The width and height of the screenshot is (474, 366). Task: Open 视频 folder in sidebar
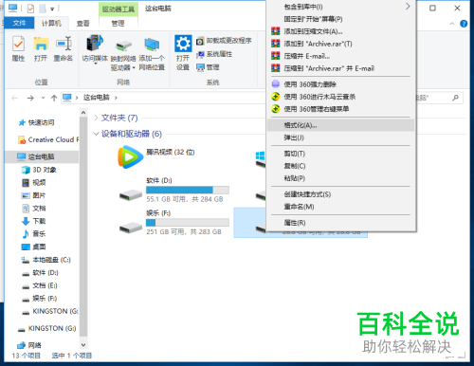(34, 182)
